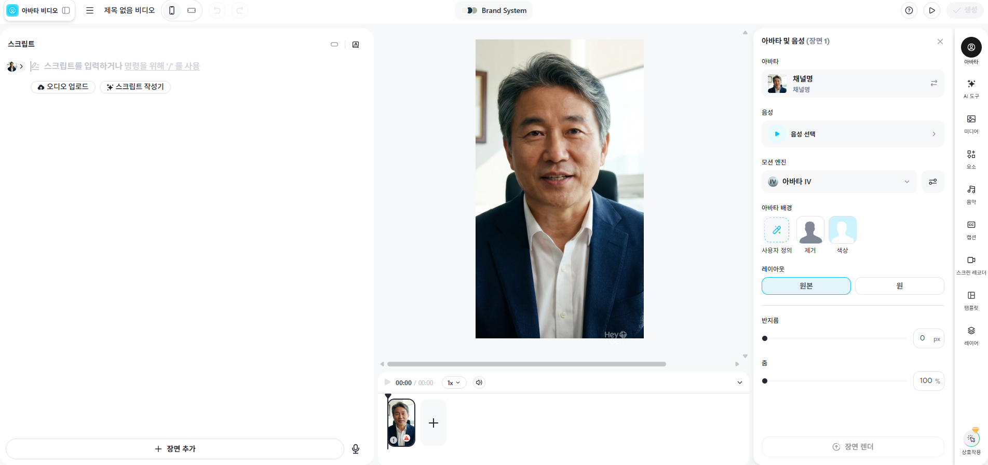988x465 pixels.
Task: Open the help question mark icon
Action: [x=909, y=10]
